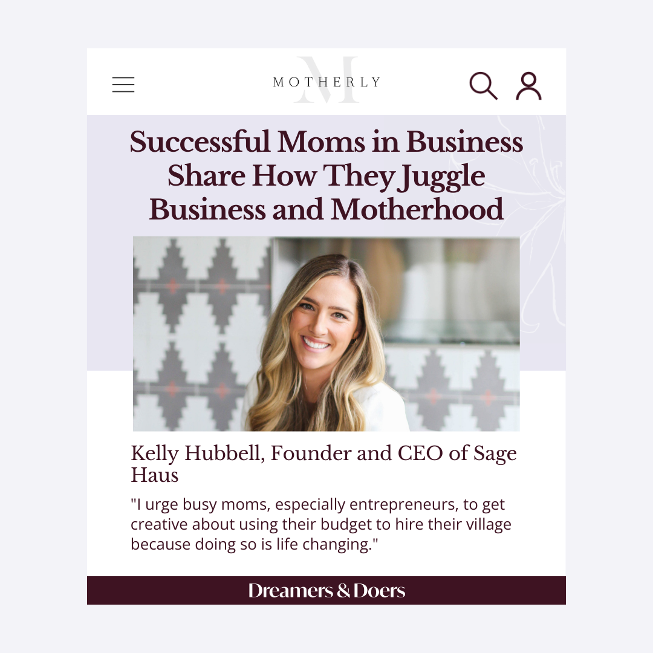The width and height of the screenshot is (653, 653).
Task: Click the quote line "creative about using their budget"
Action: pos(320,524)
